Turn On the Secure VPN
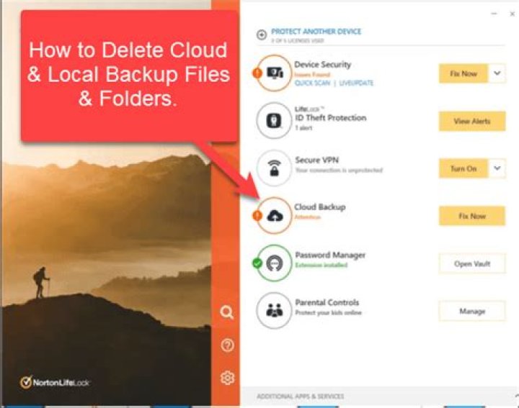The height and width of the screenshot is (408, 519). pyautogui.click(x=463, y=168)
